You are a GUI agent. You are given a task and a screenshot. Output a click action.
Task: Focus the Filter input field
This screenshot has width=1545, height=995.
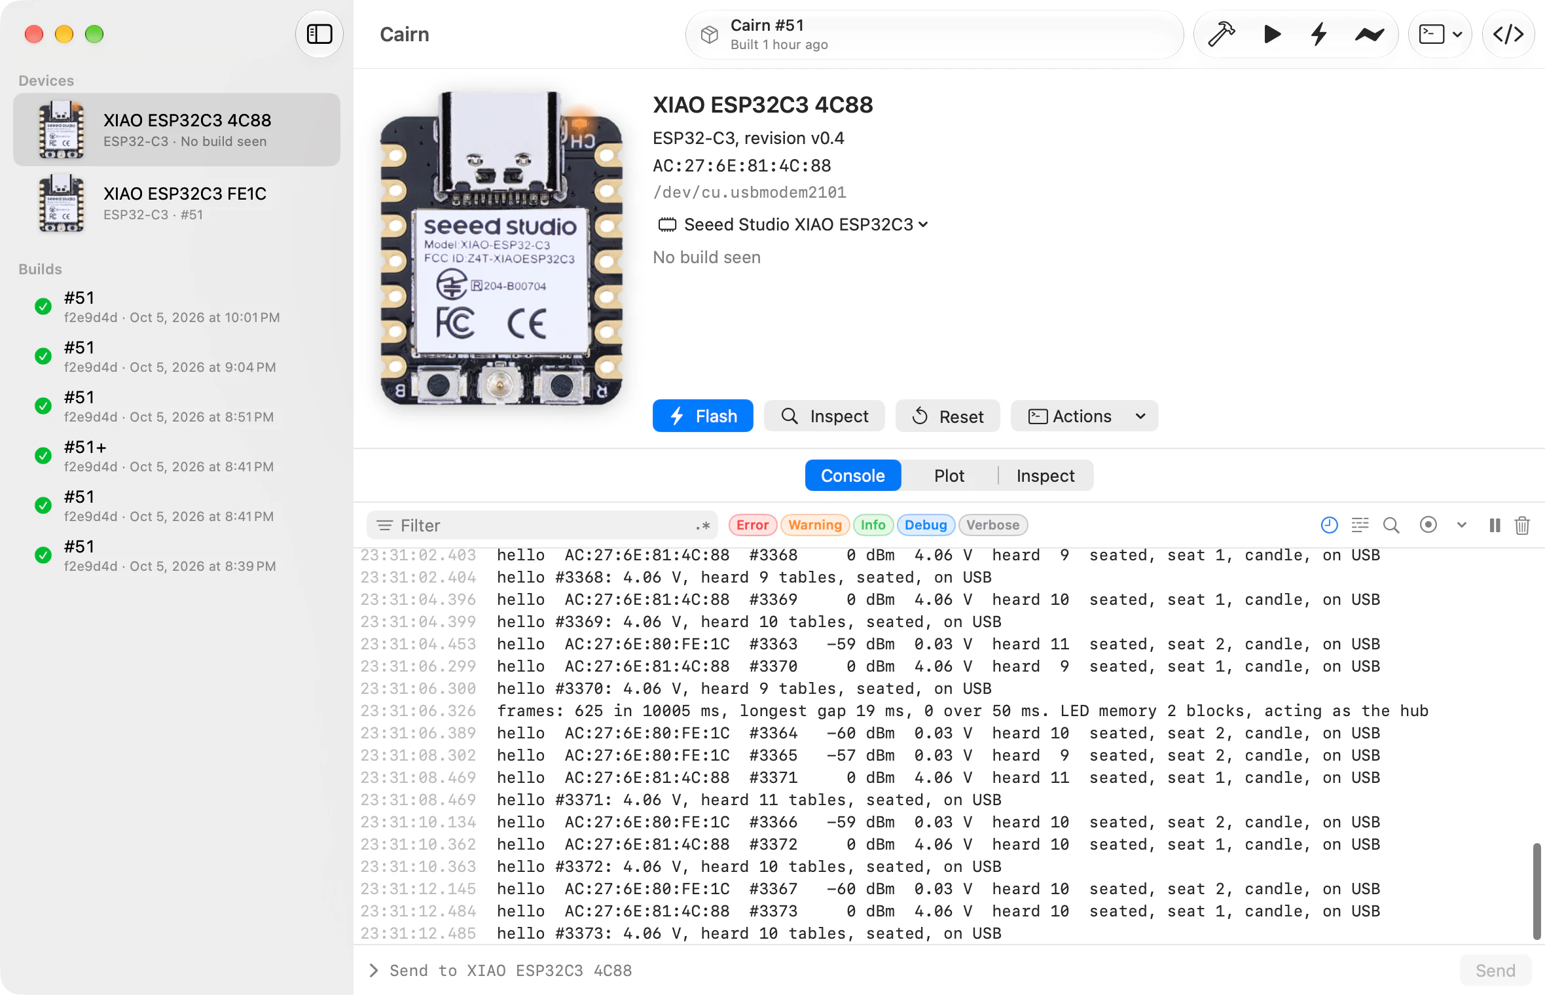click(542, 526)
